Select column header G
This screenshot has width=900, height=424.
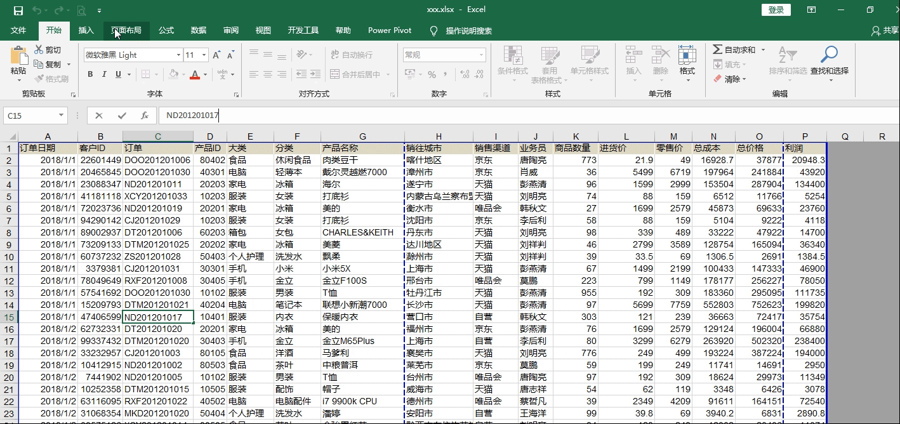362,136
